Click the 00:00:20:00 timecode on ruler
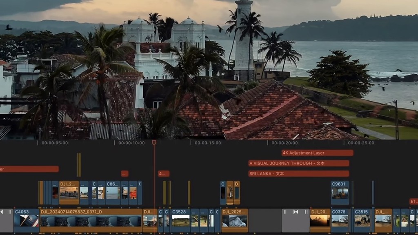 [x=285, y=143]
